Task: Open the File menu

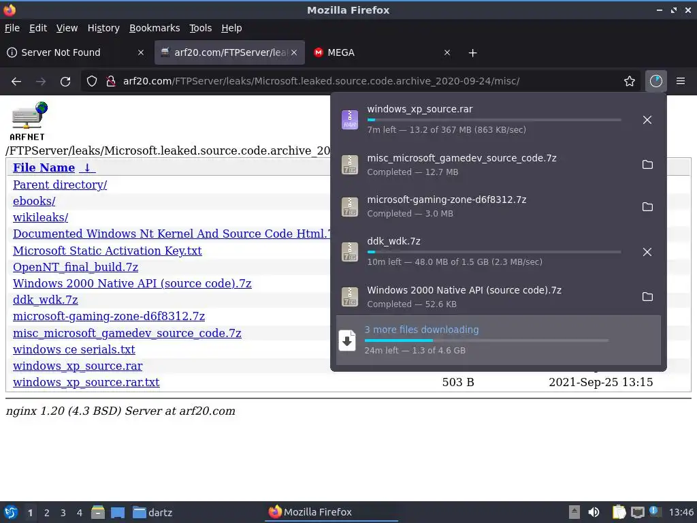Action: point(12,28)
